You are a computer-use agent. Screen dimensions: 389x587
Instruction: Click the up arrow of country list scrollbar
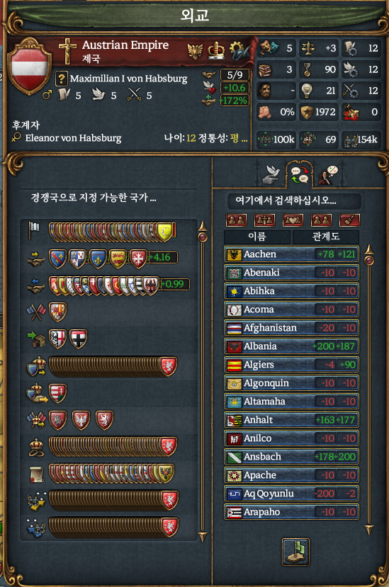pyautogui.click(x=369, y=249)
